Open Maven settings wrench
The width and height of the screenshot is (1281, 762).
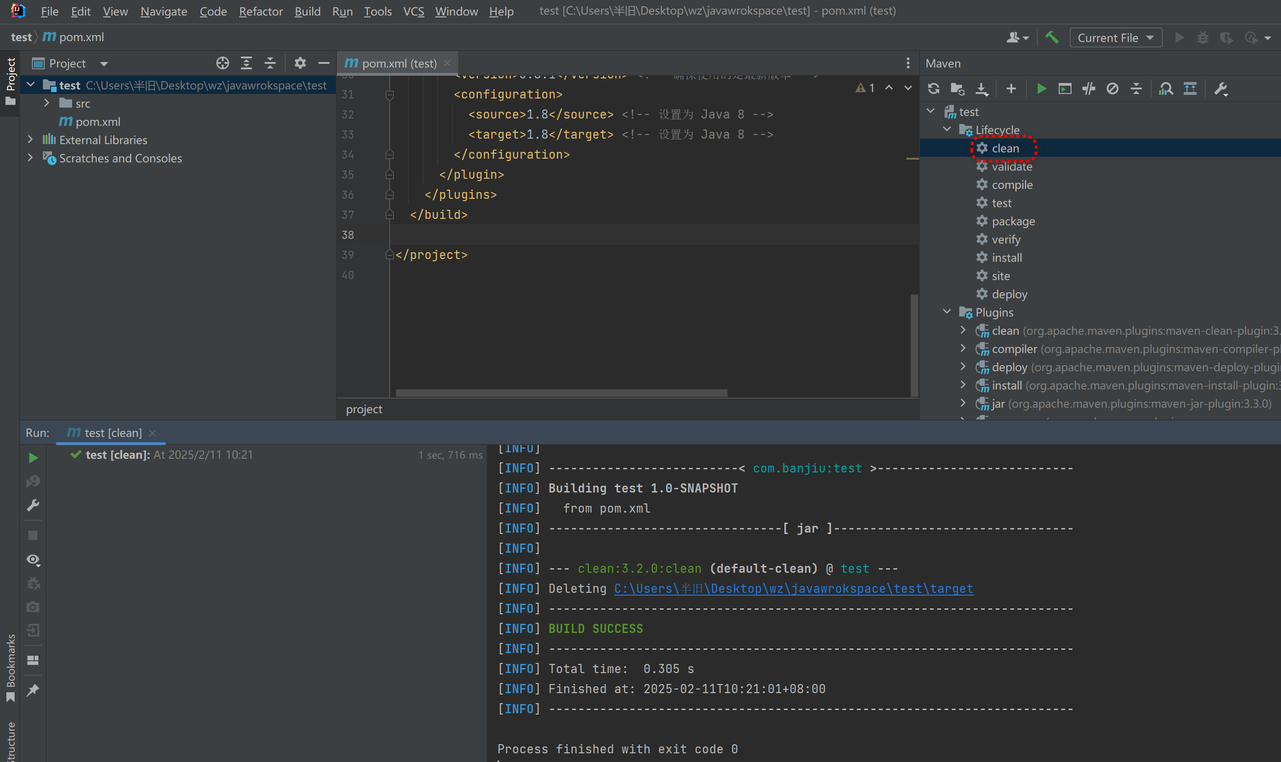point(1220,89)
